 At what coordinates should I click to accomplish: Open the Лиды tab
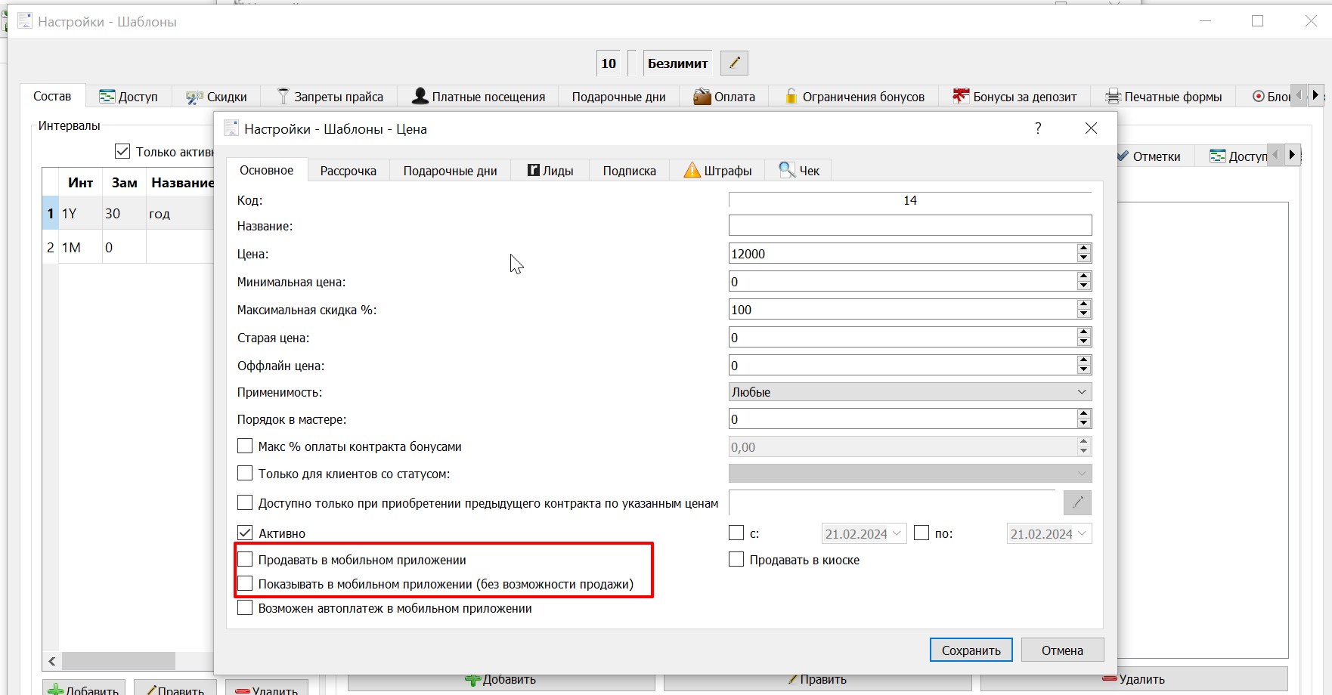click(550, 171)
